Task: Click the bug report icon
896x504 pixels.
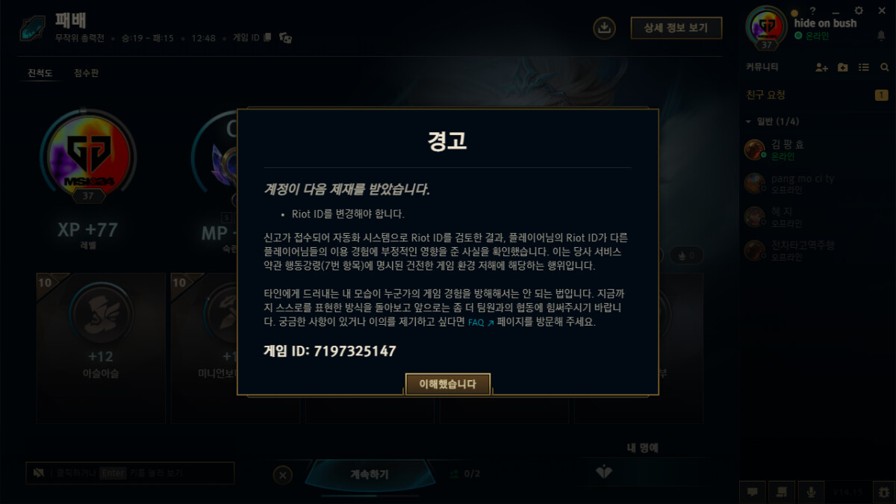Action: (884, 492)
